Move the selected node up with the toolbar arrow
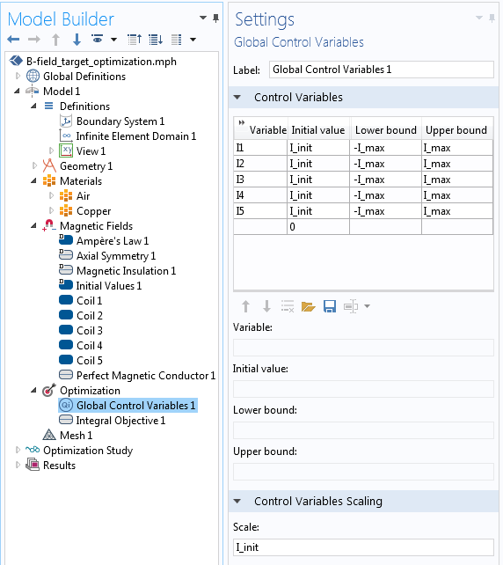This screenshot has width=503, height=565. 55,40
